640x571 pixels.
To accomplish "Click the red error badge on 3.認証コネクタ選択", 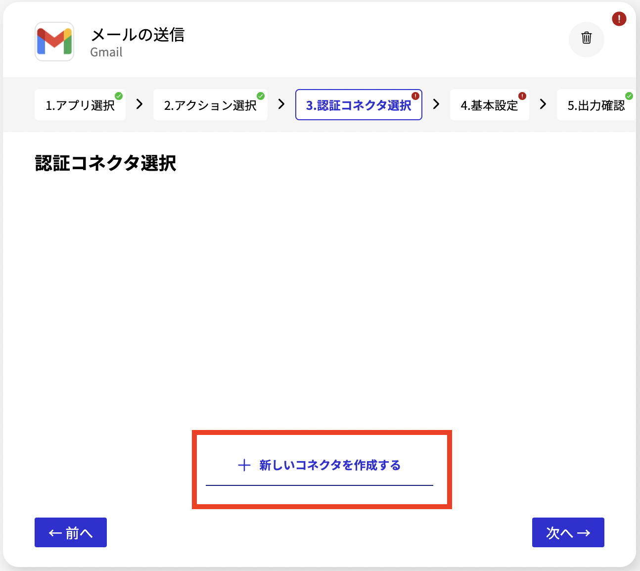I will coord(415,96).
